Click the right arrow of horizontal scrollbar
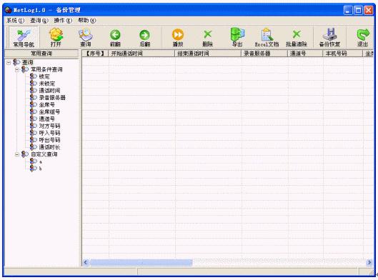 pos(369,262)
